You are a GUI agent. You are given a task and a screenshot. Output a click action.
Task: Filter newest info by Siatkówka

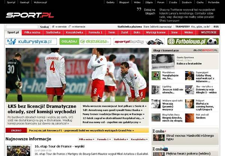click(x=121, y=139)
